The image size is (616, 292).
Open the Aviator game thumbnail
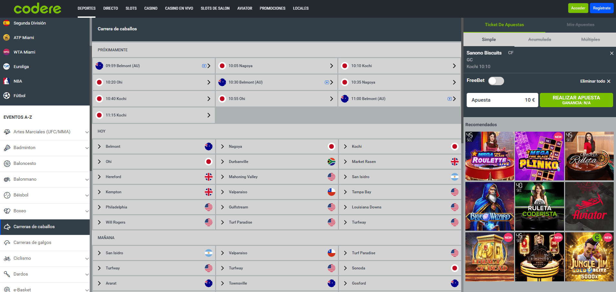click(589, 206)
